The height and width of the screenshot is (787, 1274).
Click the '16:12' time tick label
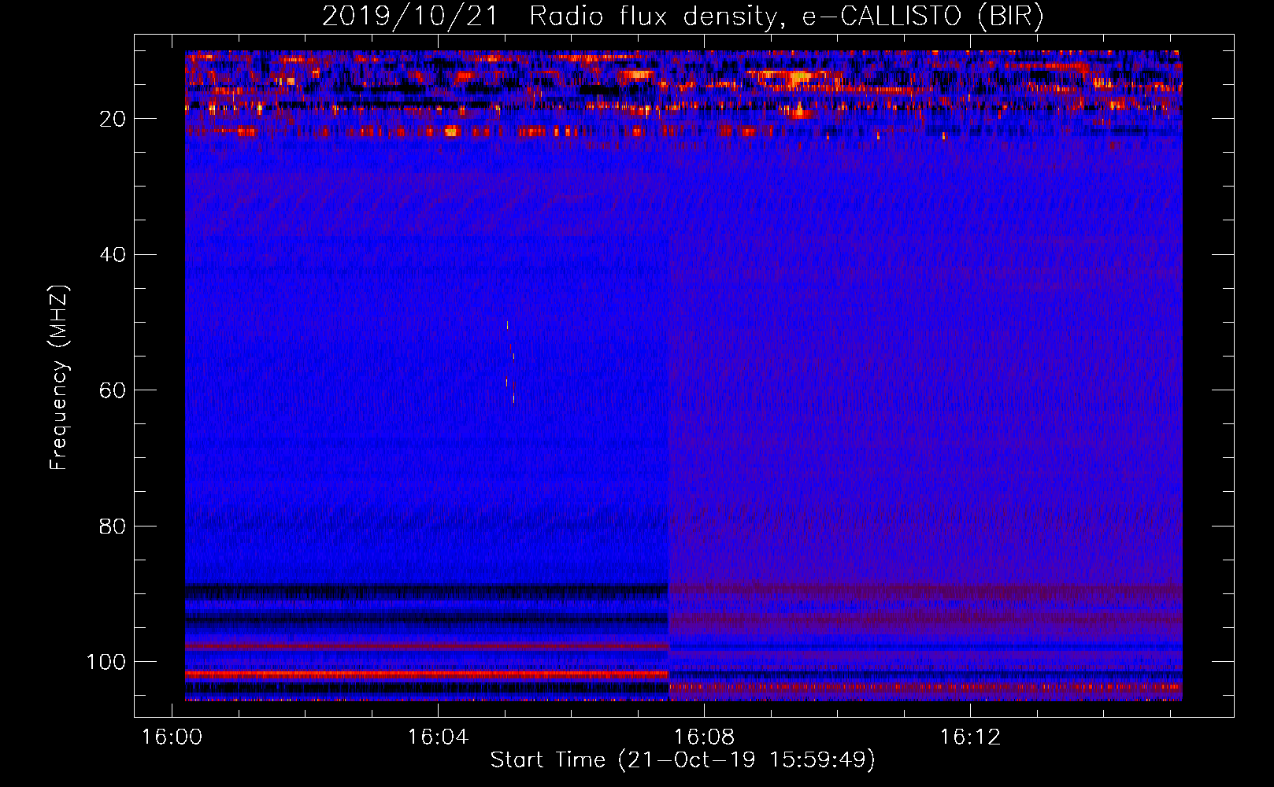pos(970,737)
